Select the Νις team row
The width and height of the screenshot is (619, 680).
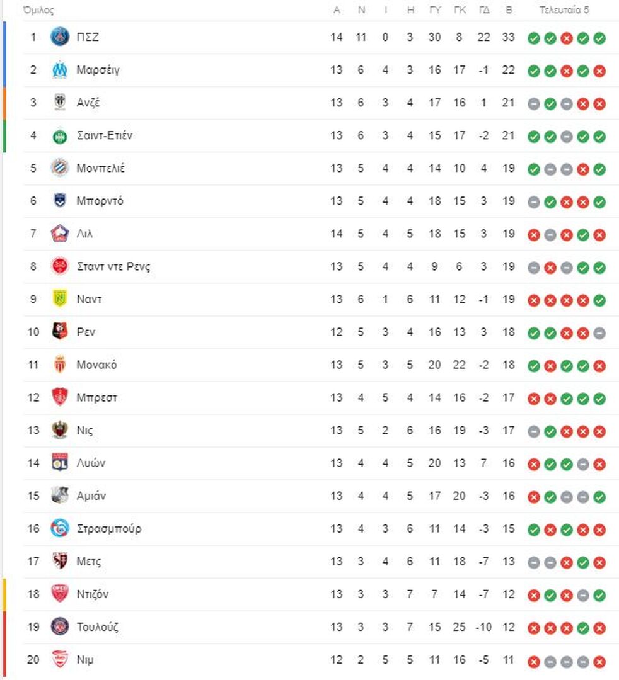point(320,430)
